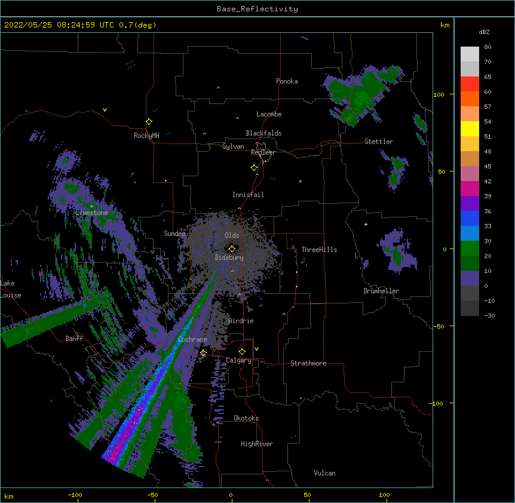Click the -30 value on dBZ scale
The image size is (515, 503).
pyautogui.click(x=489, y=315)
